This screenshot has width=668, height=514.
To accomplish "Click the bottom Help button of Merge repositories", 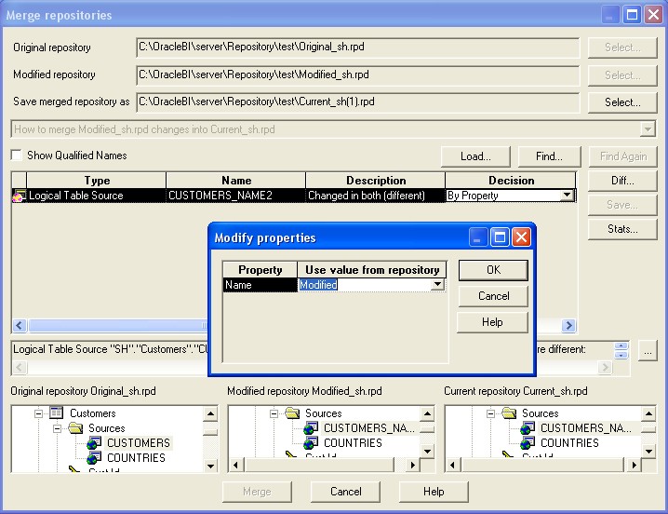I will pyautogui.click(x=434, y=492).
